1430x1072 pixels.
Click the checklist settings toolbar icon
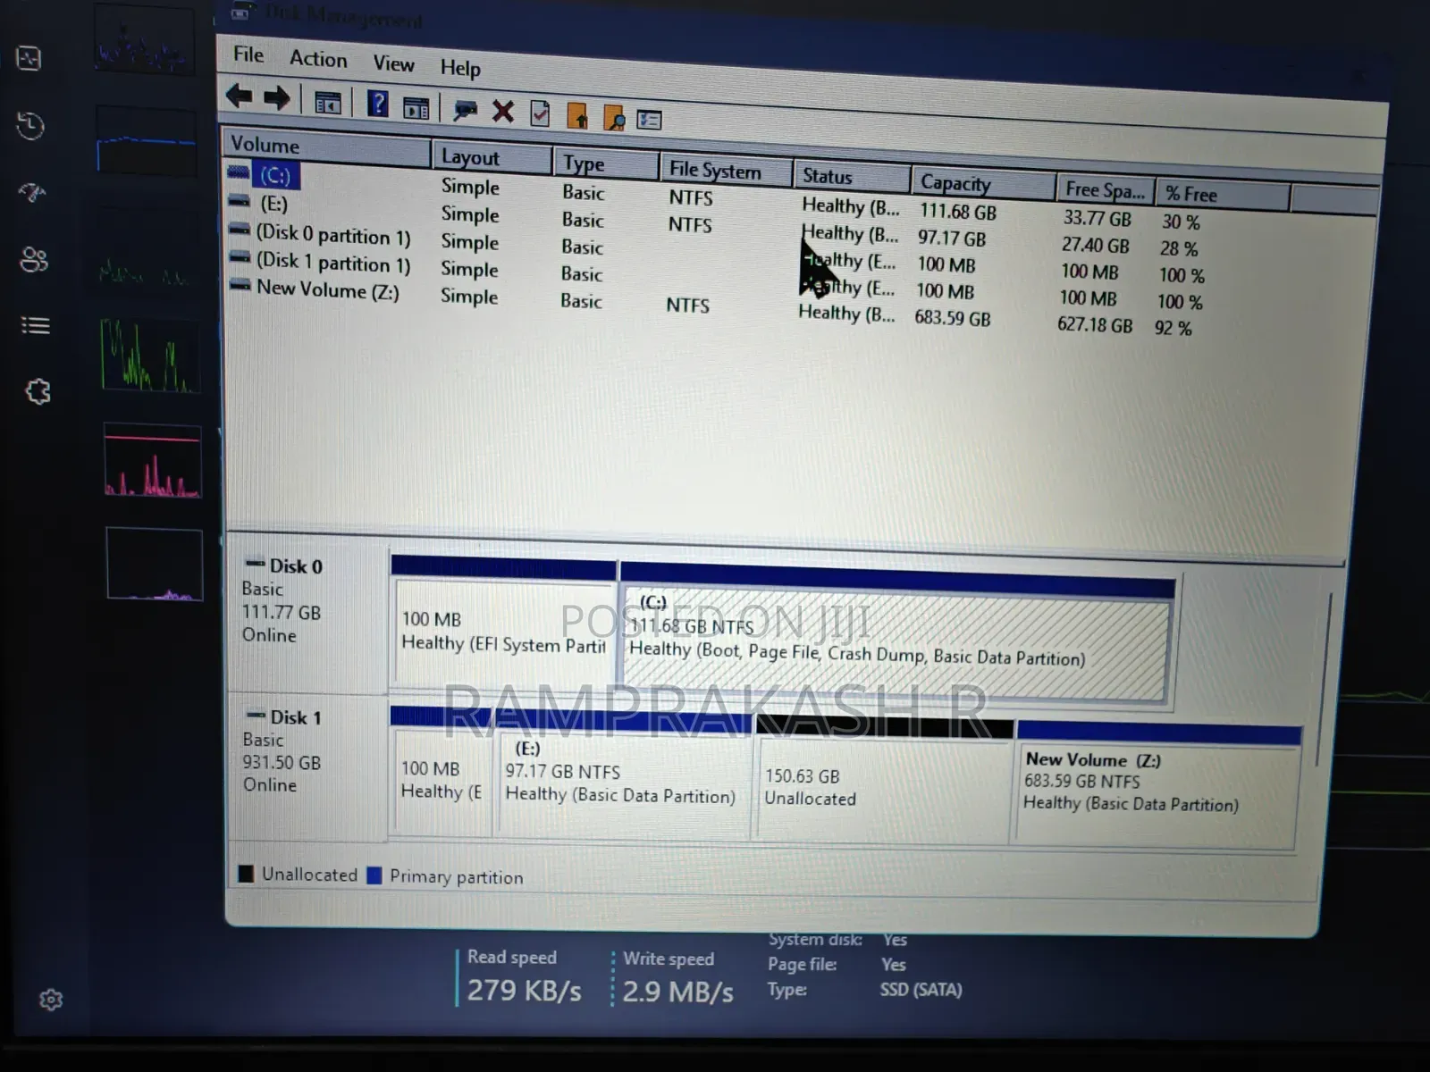point(649,119)
